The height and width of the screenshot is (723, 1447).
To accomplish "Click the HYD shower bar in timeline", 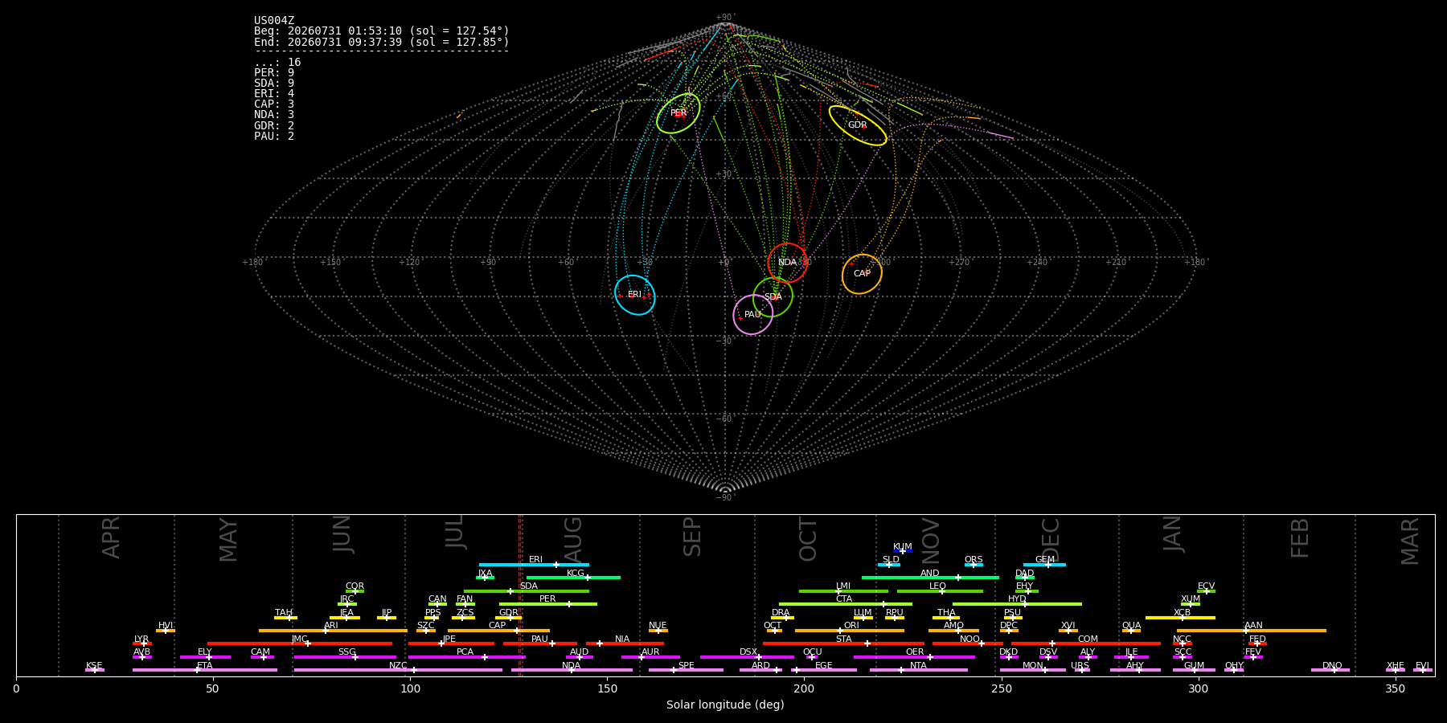I will point(1017,604).
